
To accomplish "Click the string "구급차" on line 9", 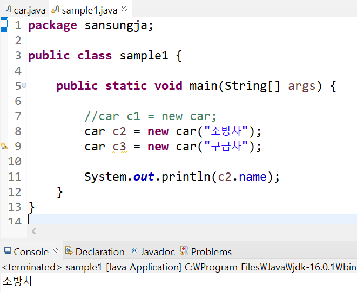I will click(x=226, y=147).
